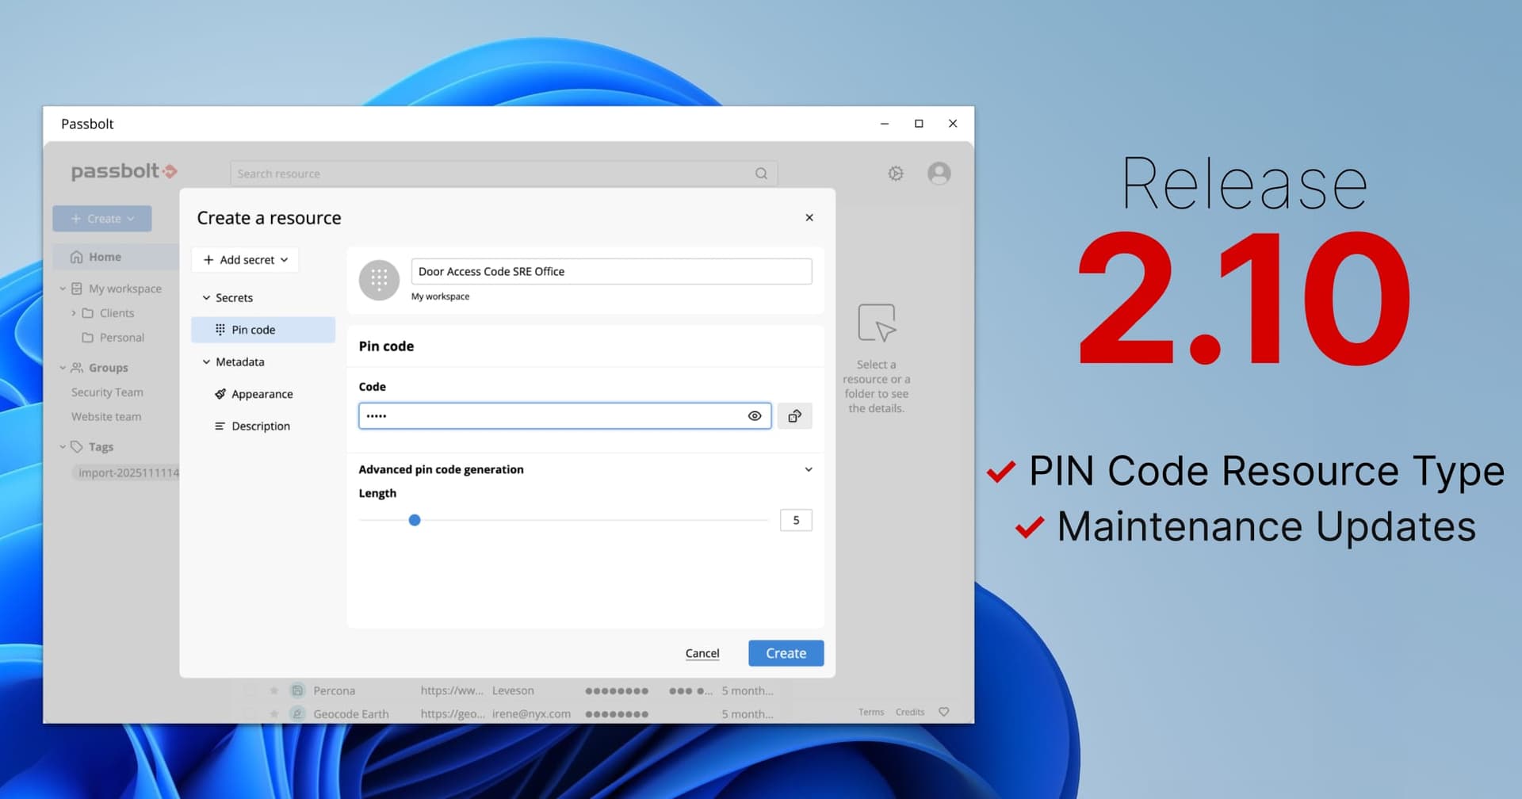The image size is (1522, 799).
Task: Click the length value box showing 5
Action: tap(796, 520)
